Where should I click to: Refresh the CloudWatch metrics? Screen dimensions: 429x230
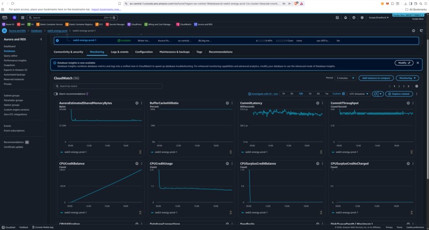pyautogui.click(x=375, y=94)
